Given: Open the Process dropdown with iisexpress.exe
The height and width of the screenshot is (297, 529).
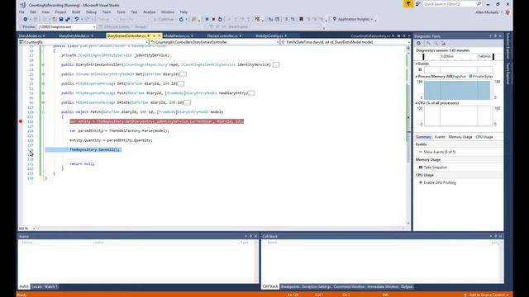Looking at the screenshot, I should (x=67, y=26).
